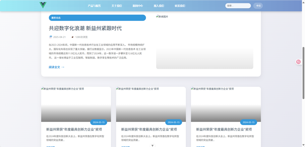Open the 联系我们 navigation link
The width and height of the screenshot is (305, 147).
[x=180, y=6]
